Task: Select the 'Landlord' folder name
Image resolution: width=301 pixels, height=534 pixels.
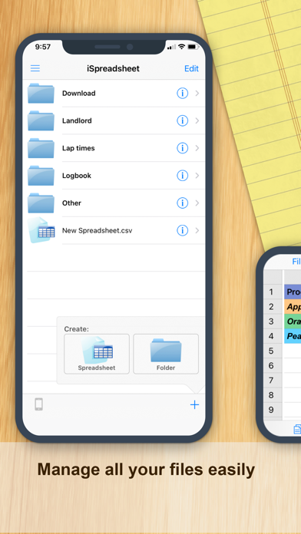Action: coord(77,120)
